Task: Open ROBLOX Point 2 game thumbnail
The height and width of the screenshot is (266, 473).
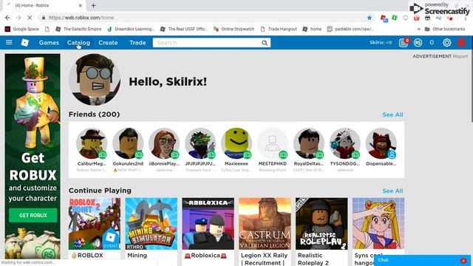Action: 95,224
